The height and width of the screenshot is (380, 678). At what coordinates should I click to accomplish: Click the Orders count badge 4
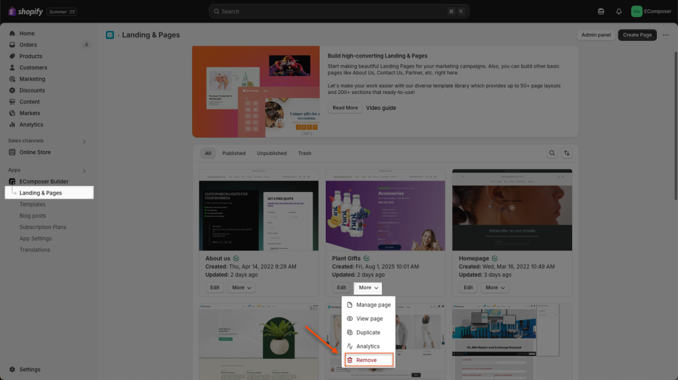(86, 44)
